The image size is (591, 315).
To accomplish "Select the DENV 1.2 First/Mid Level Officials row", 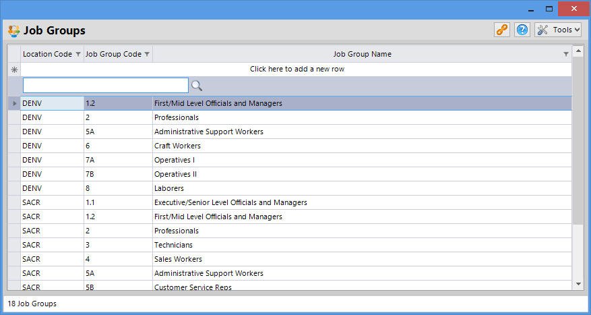I will tap(290, 103).
